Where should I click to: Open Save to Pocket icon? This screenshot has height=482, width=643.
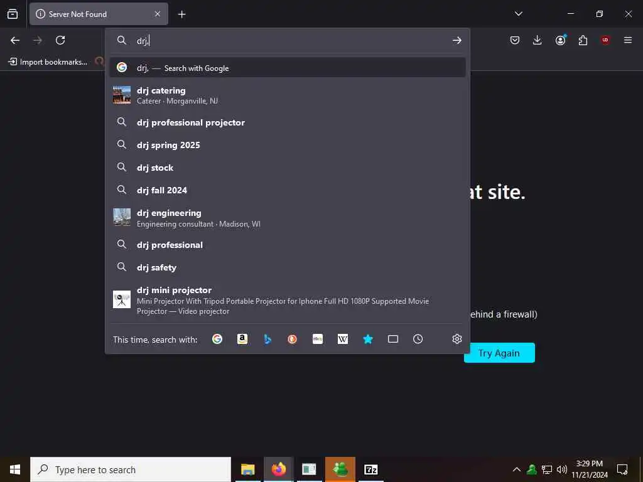tap(515, 40)
